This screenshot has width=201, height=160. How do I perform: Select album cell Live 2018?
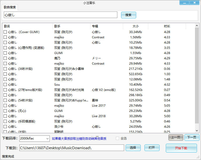pyautogui.click(x=99, y=116)
